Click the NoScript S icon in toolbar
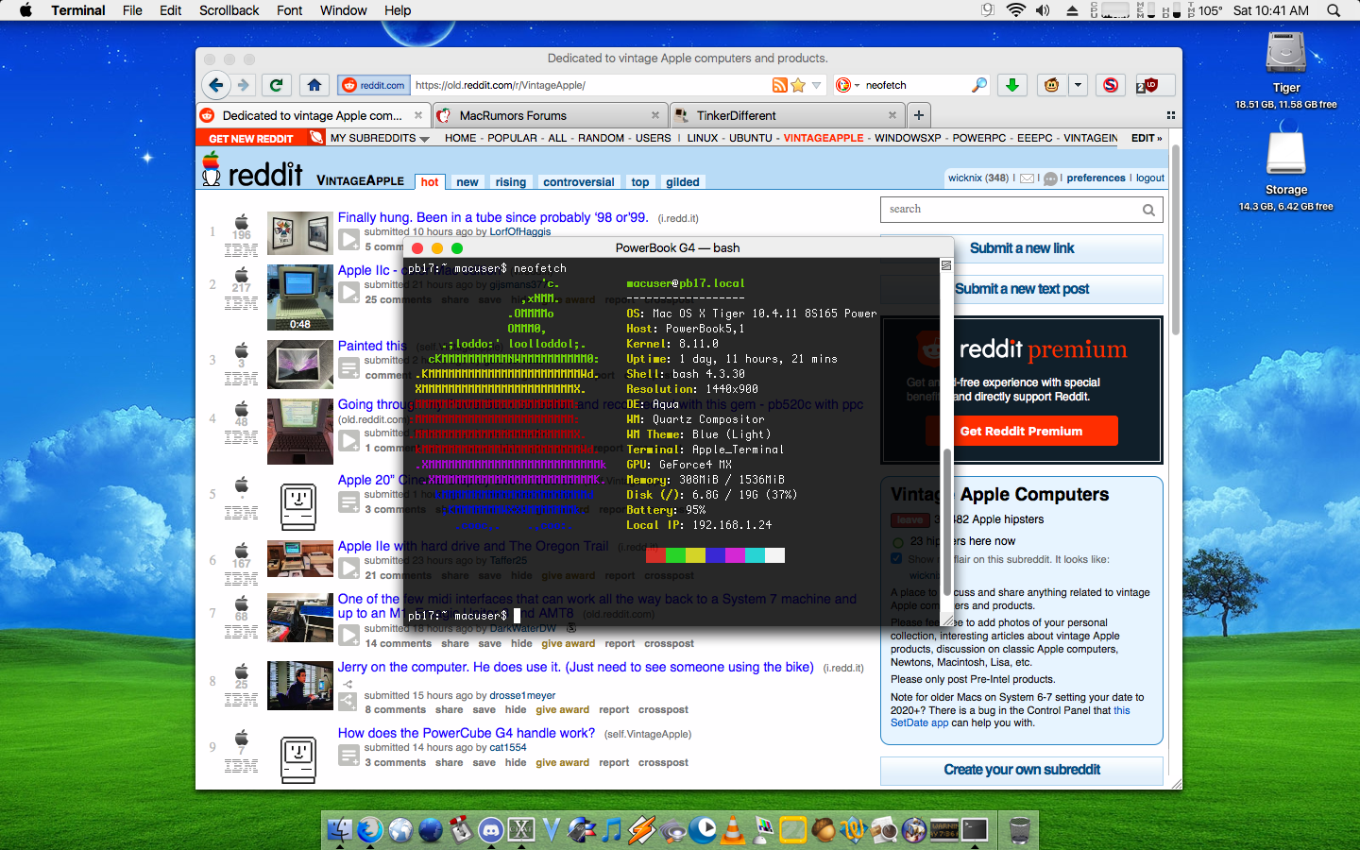 click(1111, 85)
